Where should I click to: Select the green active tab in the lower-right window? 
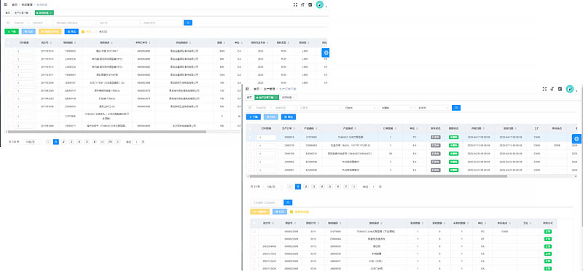tap(266, 98)
